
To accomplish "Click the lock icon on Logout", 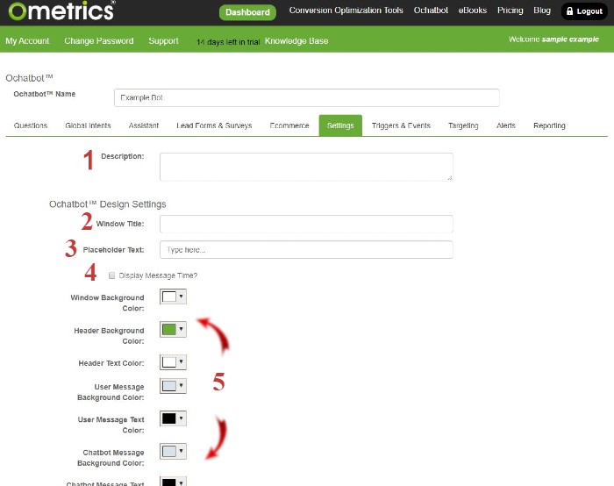I will click(570, 11).
